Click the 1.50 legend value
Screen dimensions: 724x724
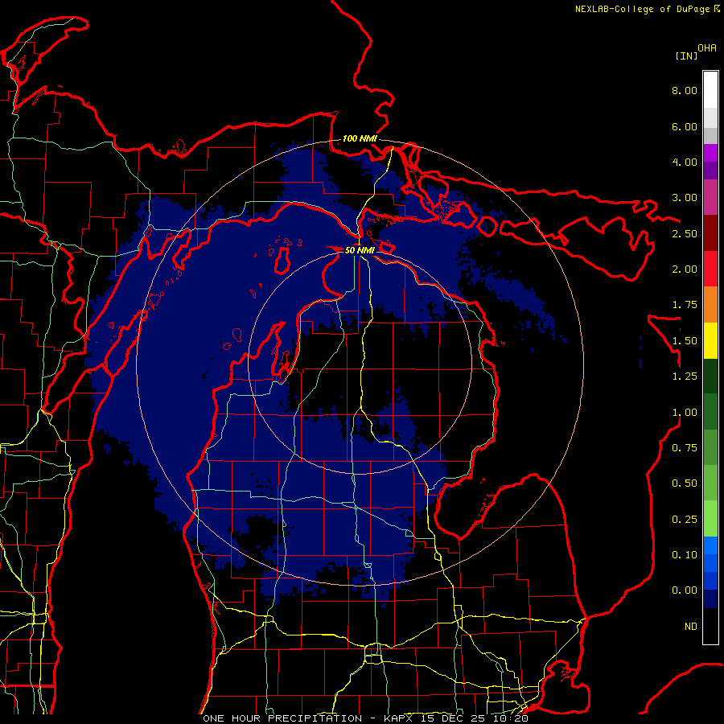pyautogui.click(x=685, y=341)
